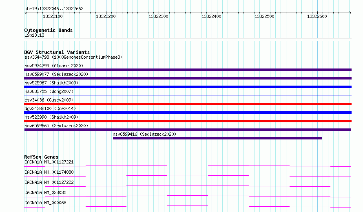Open the CACNA1A|NM_000068 transcript label
363x212 pixels.
(45, 203)
